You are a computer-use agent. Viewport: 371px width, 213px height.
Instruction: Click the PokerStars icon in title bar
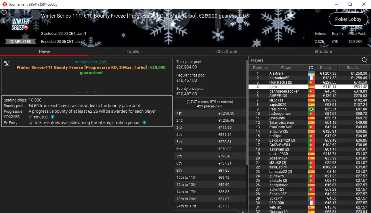(x=4, y=4)
